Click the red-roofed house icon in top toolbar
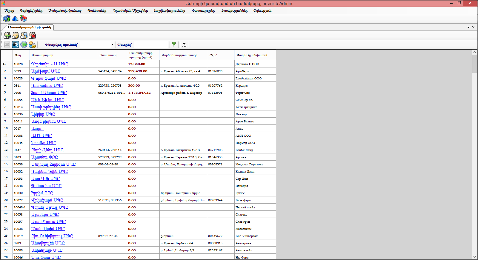 23,19
